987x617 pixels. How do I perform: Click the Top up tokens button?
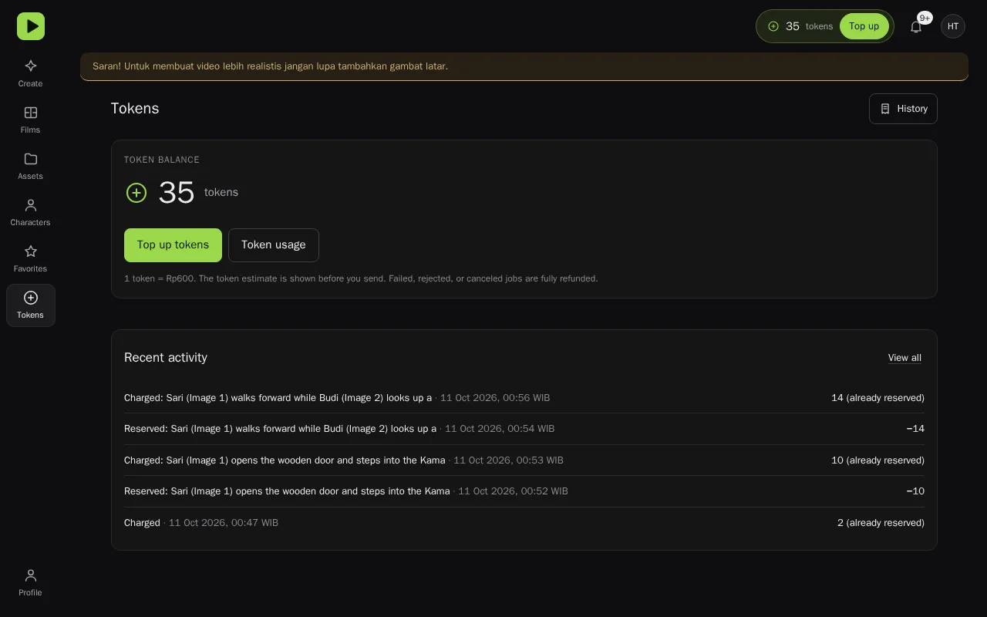click(x=173, y=245)
